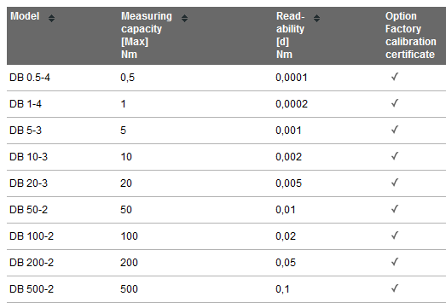The width and height of the screenshot is (446, 308).
Task: Click readability value 0,0002
Action: [292, 104]
